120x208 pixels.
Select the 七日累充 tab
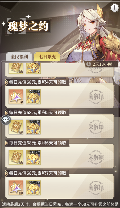click(x=47, y=57)
